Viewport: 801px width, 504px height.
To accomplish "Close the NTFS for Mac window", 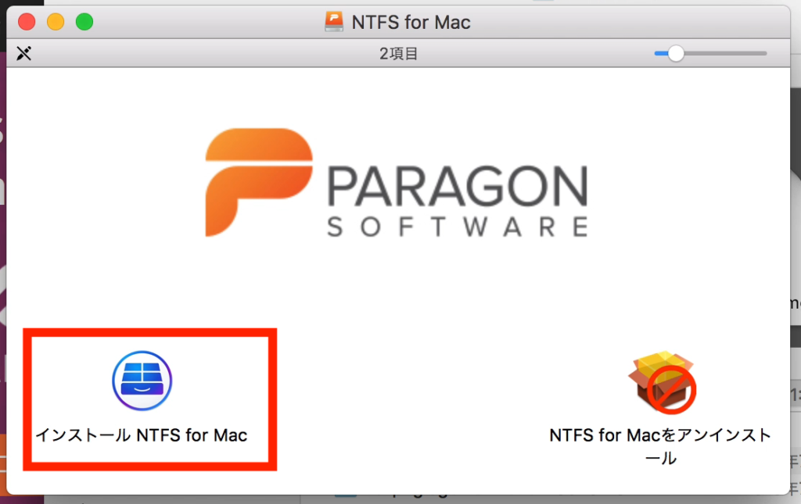I will click(x=27, y=22).
